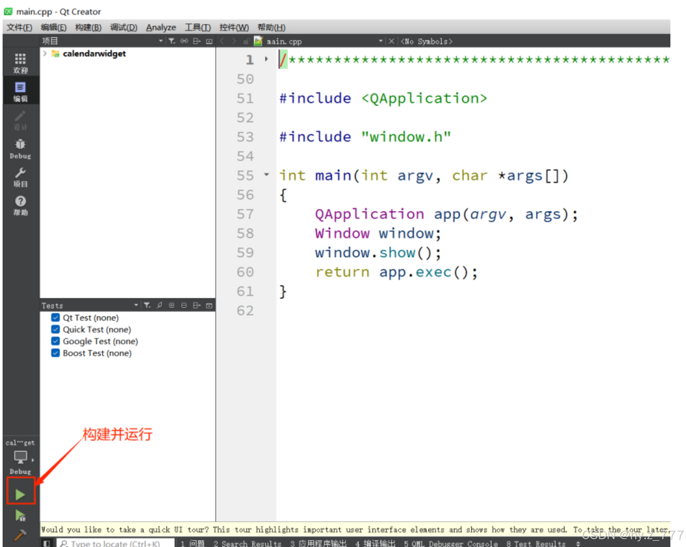Open the 调试(D) menu
Screen dimensions: 686x547
(x=124, y=27)
